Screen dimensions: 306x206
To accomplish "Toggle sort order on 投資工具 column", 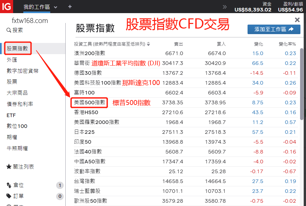I will click(148, 44).
